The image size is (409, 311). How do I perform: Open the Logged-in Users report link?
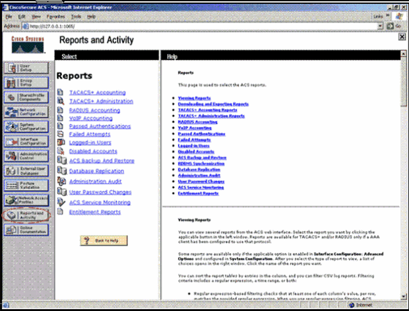pyautogui.click(x=90, y=143)
